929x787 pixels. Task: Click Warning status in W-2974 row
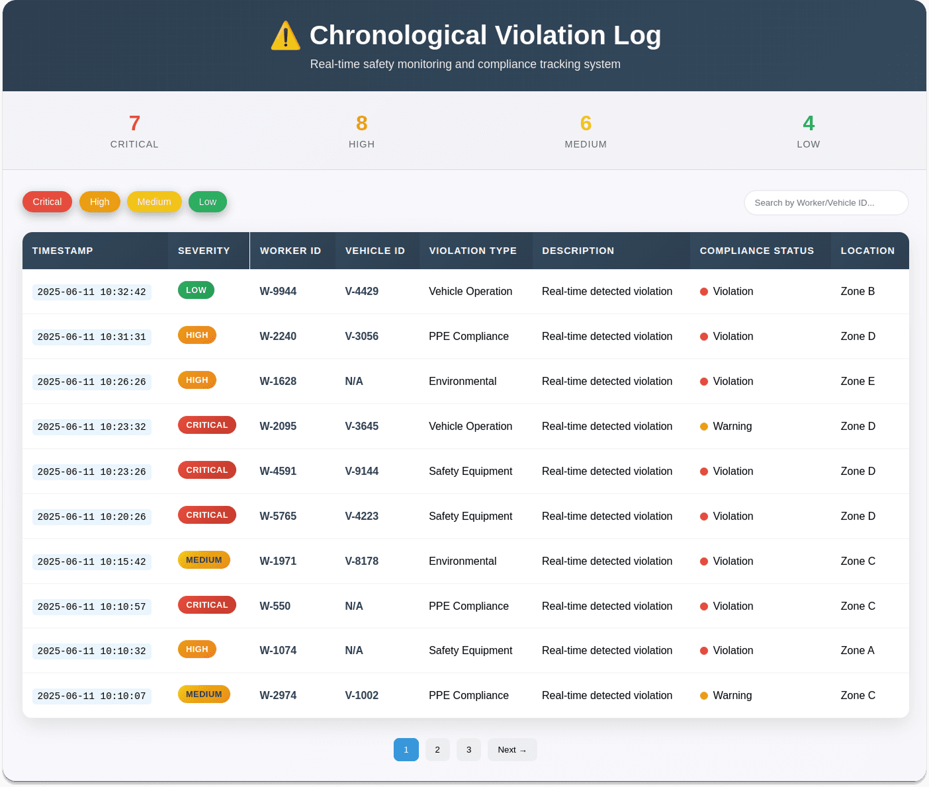[726, 696]
